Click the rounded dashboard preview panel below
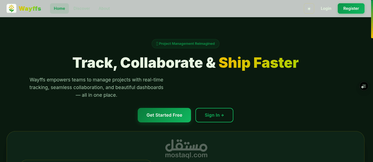Screen dimensions: 373x162 pos(186,147)
